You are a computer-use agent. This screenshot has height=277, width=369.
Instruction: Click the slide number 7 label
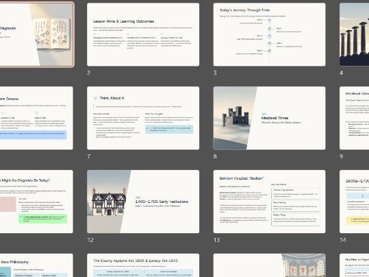click(x=89, y=156)
